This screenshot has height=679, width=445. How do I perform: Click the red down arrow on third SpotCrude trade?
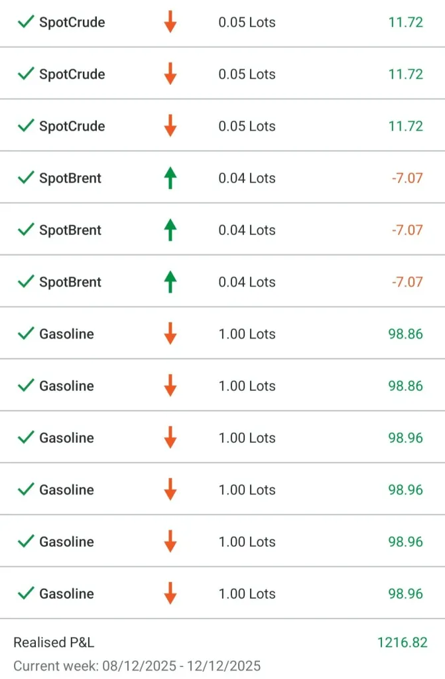point(170,125)
